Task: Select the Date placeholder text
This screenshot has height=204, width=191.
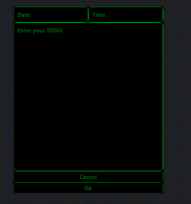Action: pyautogui.click(x=24, y=15)
